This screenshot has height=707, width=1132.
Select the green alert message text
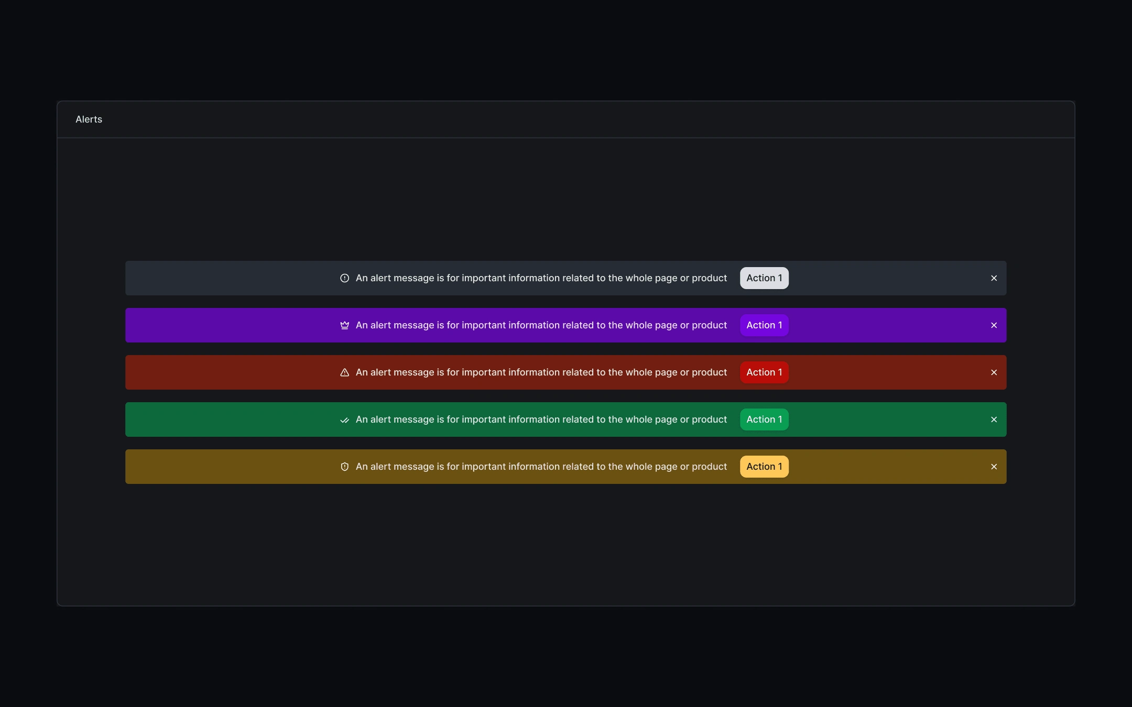point(541,419)
